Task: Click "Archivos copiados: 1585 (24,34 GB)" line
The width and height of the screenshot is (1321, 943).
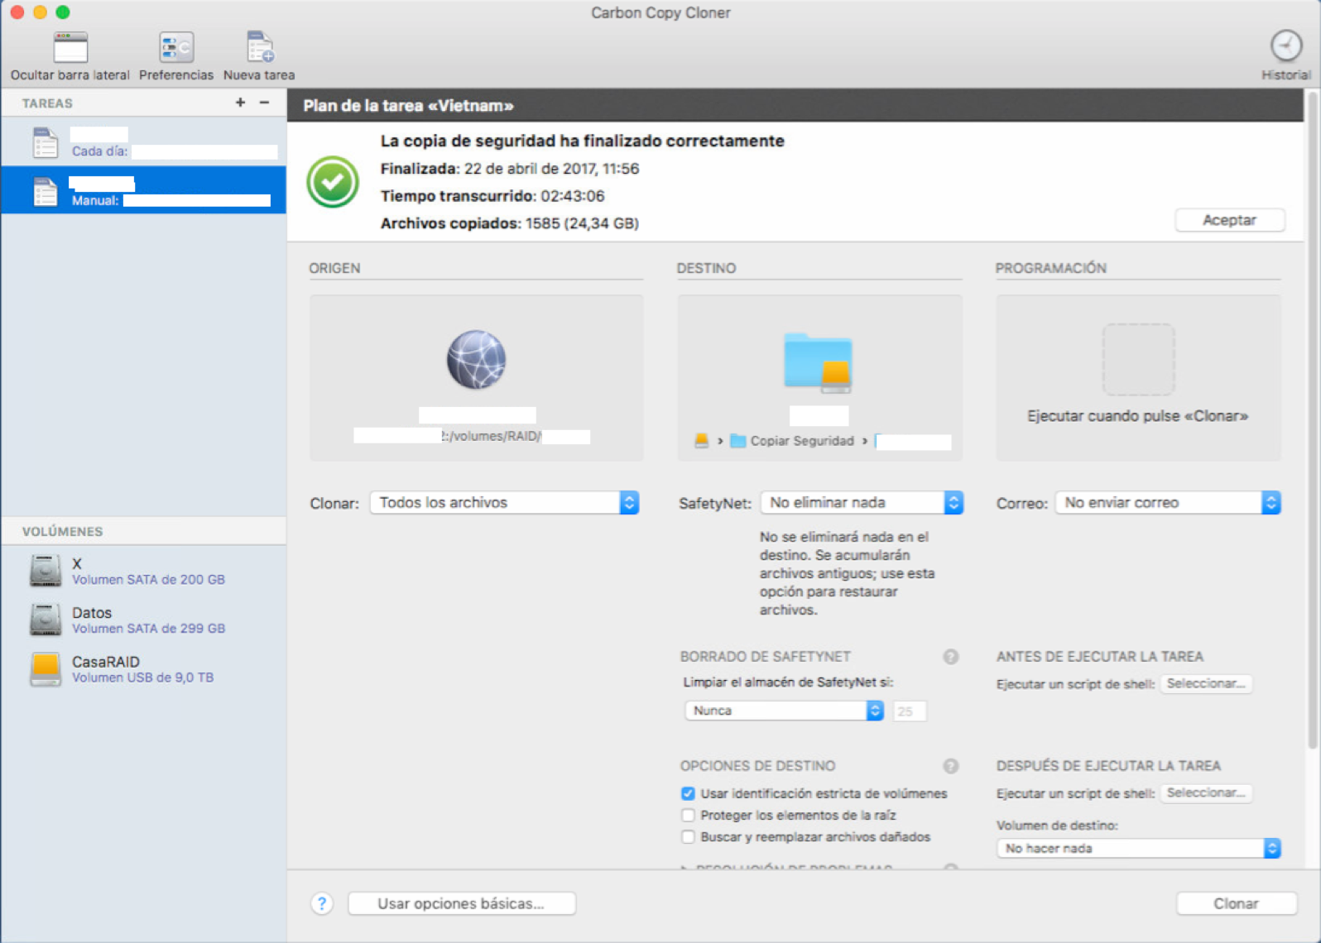Action: pos(510,223)
